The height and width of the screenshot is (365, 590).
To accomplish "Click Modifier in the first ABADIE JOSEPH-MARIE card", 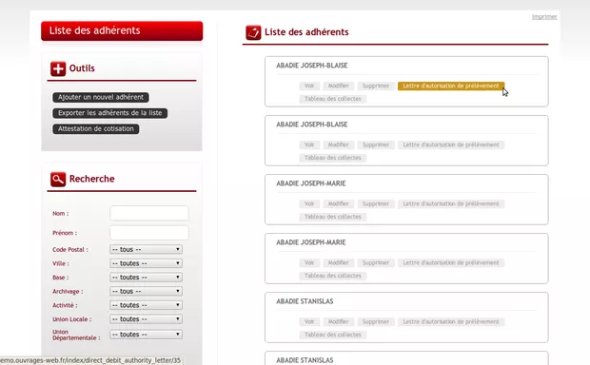I will [x=338, y=204].
